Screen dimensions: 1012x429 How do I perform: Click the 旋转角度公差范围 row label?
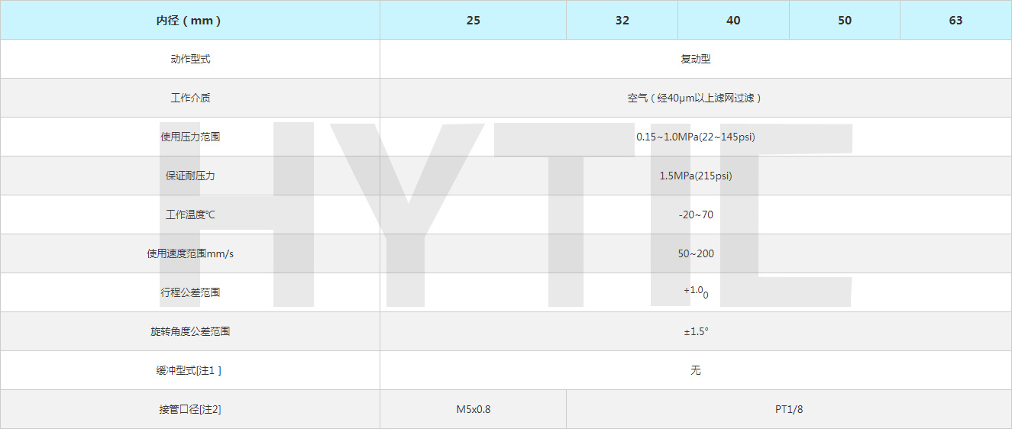[x=190, y=331]
